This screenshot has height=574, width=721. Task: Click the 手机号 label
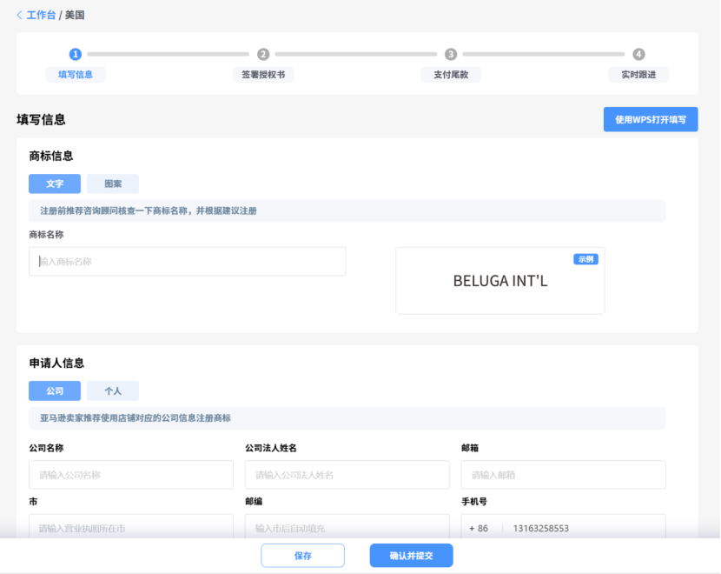474,502
